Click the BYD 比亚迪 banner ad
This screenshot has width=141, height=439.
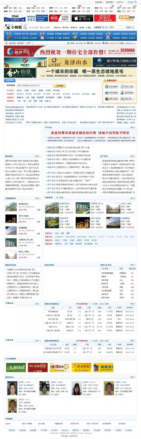[x=59, y=18]
